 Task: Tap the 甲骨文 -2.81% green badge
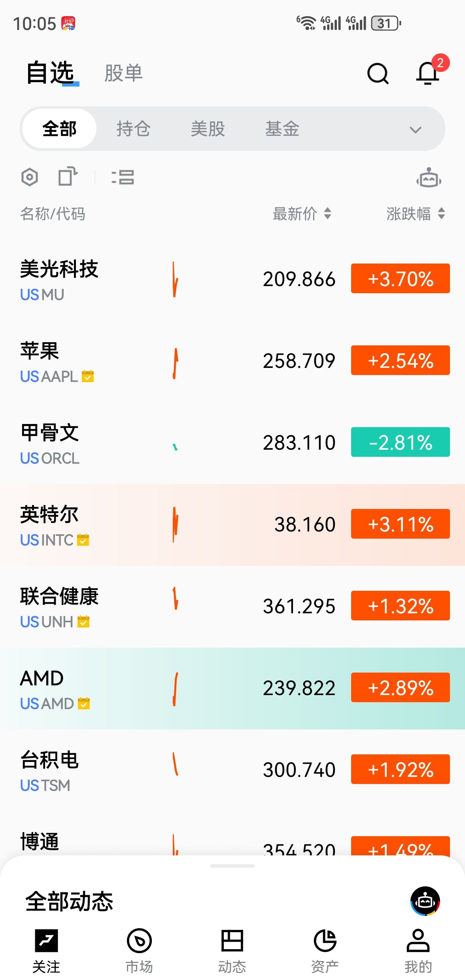pos(400,442)
